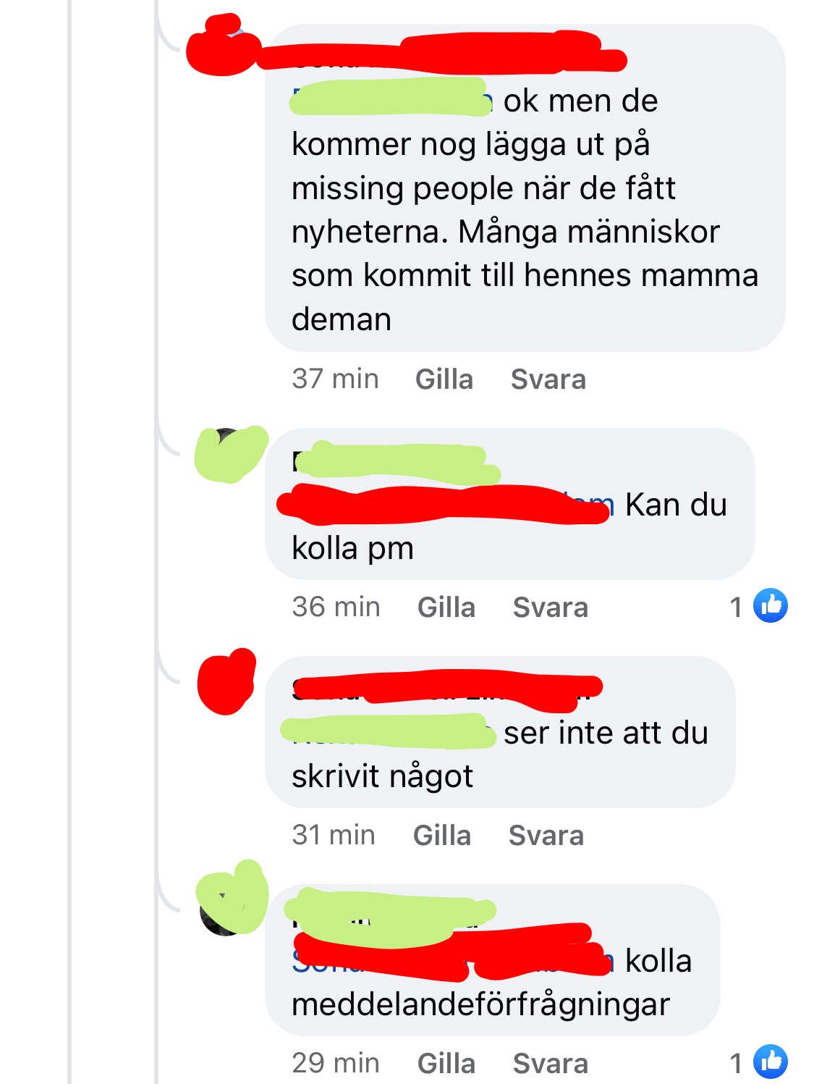Click the reaction count '1' on the 36 min comment
Screen dimensions: 814x1084
click(x=736, y=607)
